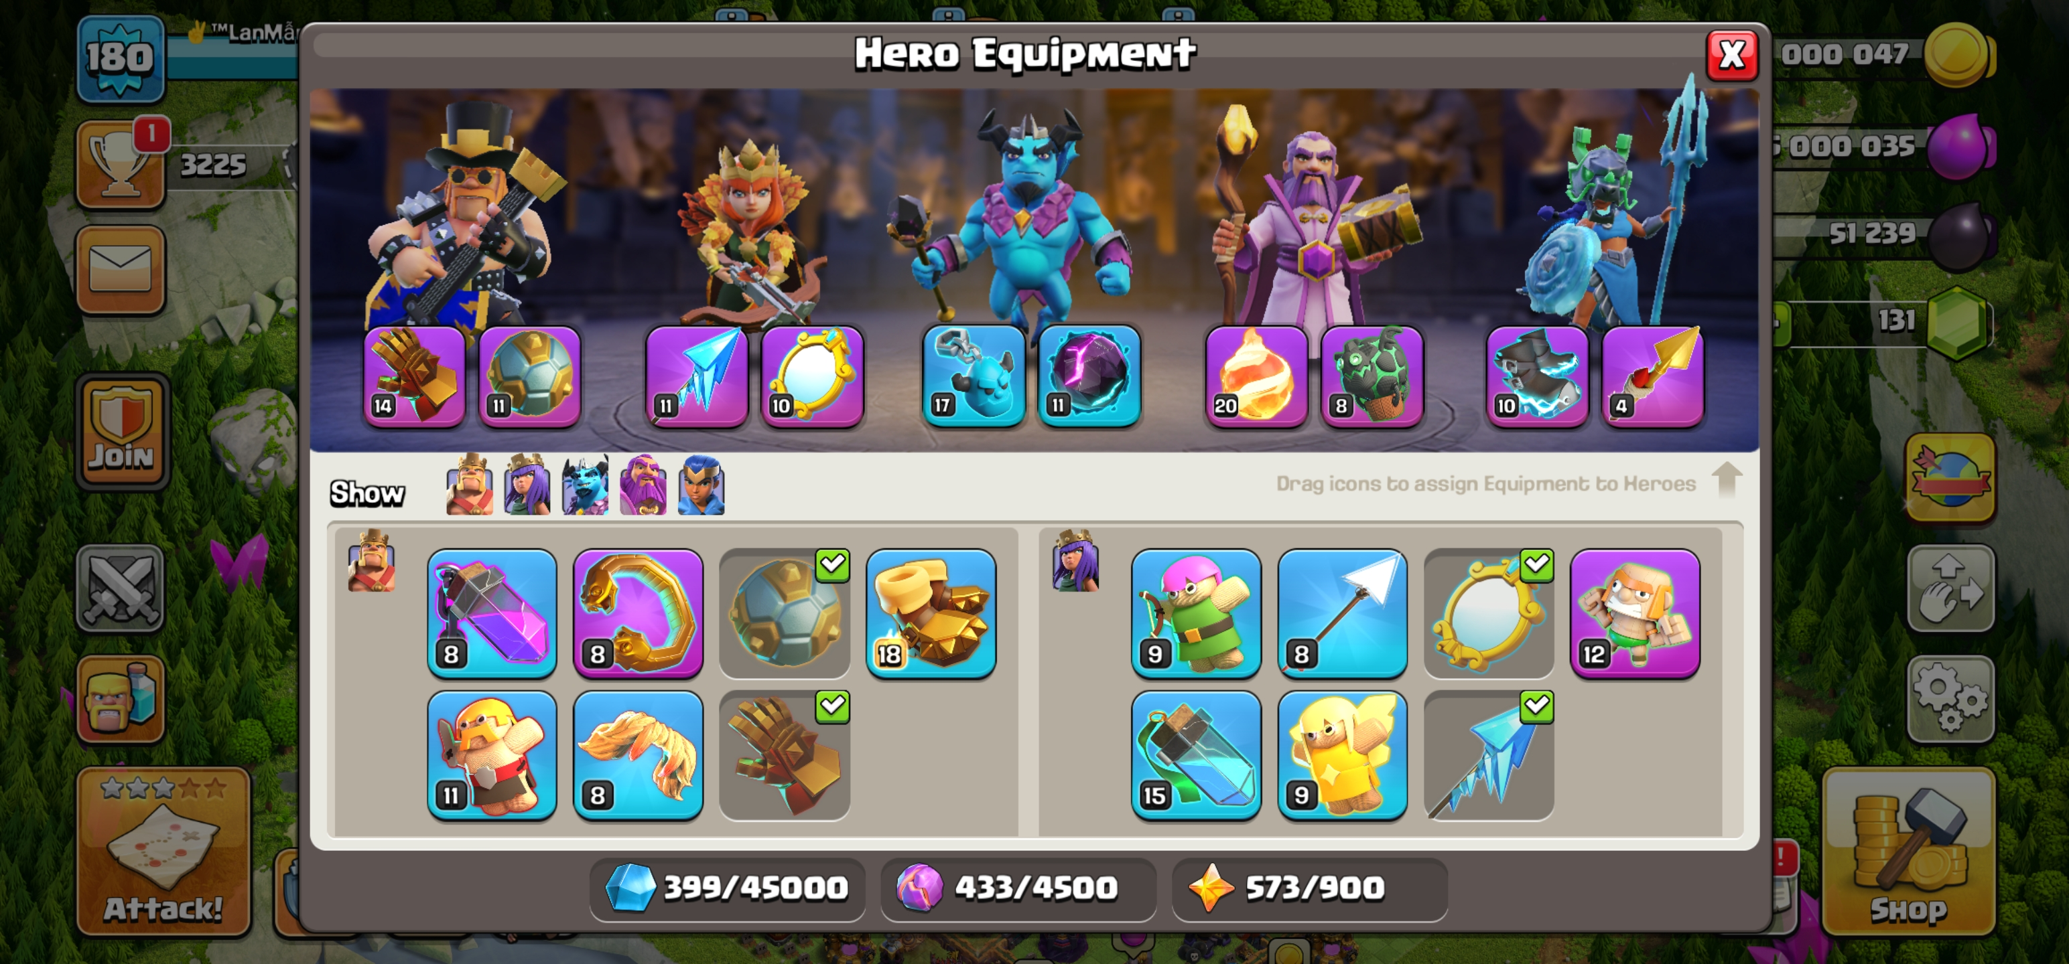Toggle the equipped Earthquake Boots checkmark item

[x=785, y=613]
